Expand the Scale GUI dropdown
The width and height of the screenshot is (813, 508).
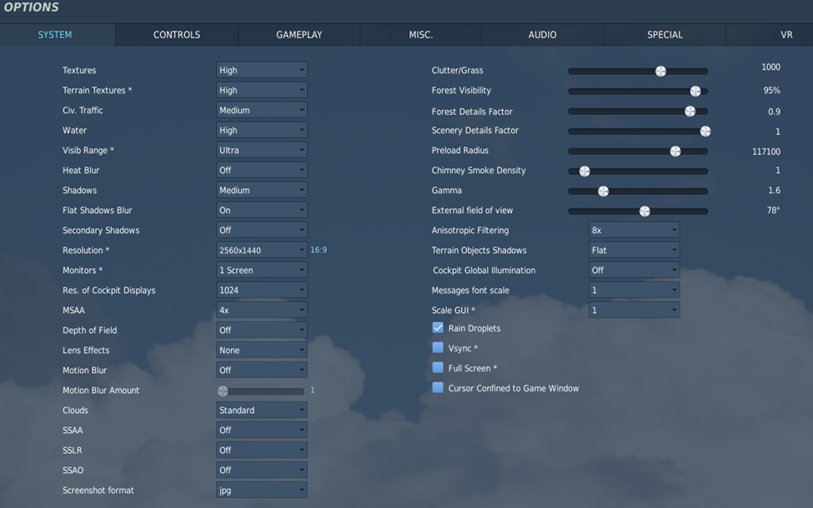tap(634, 310)
